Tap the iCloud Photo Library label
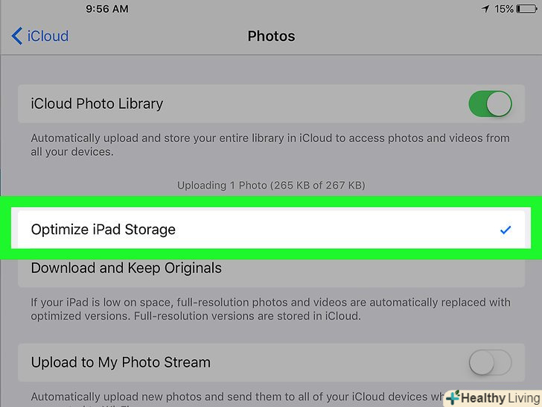The image size is (542, 407). pyautogui.click(x=97, y=104)
